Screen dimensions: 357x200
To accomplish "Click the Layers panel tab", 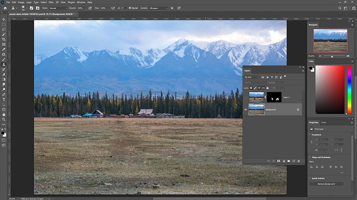I will click(x=247, y=71).
